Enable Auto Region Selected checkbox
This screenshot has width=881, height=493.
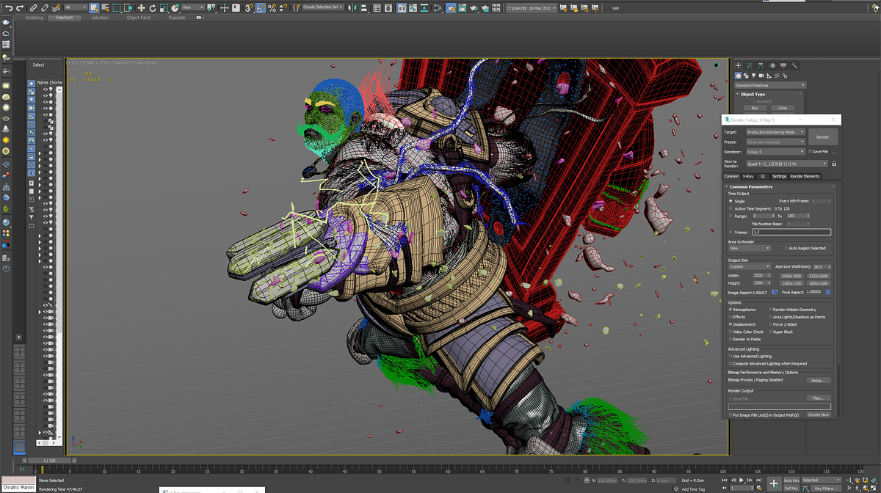click(x=786, y=248)
